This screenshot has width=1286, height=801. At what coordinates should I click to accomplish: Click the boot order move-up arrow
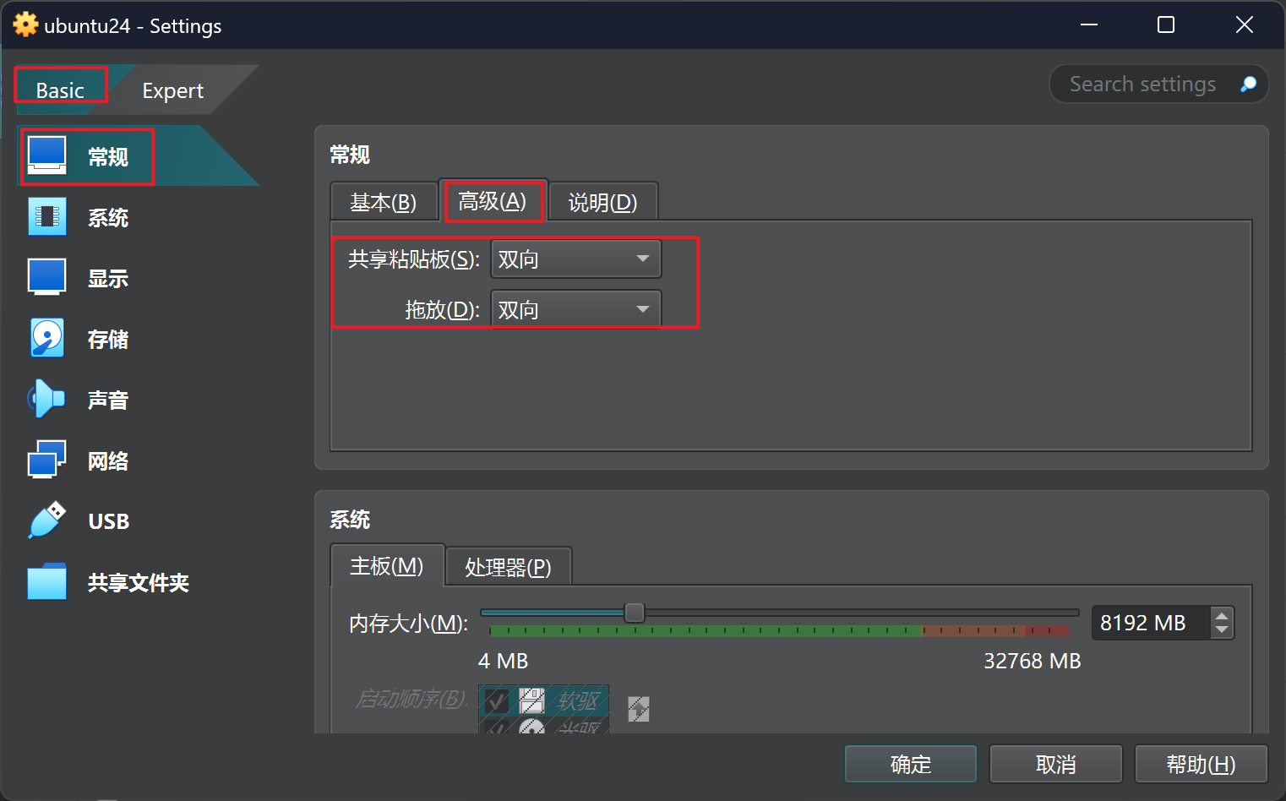click(x=639, y=709)
